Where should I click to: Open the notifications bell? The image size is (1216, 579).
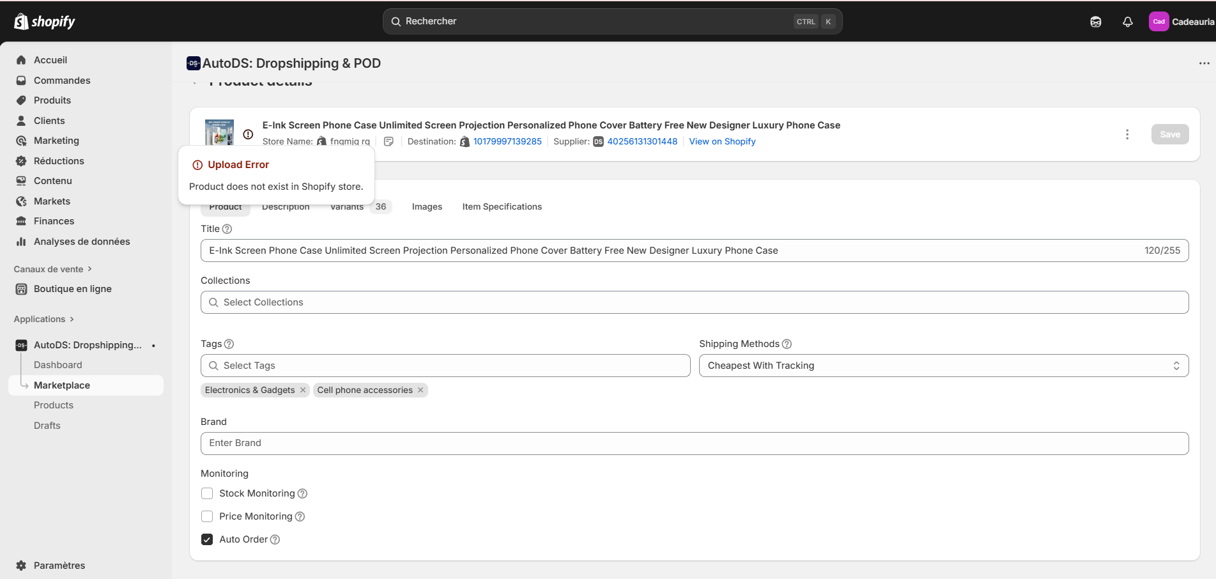coord(1127,22)
